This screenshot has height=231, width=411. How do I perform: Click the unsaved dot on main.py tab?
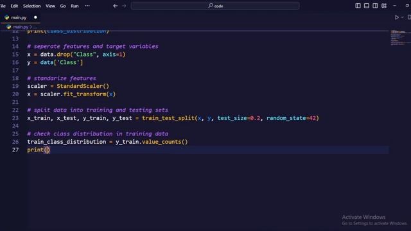point(35,17)
